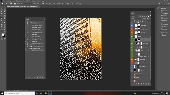The height and width of the screenshot is (95, 170).
Task: Hide the Shadow layer
Action: click(132, 40)
